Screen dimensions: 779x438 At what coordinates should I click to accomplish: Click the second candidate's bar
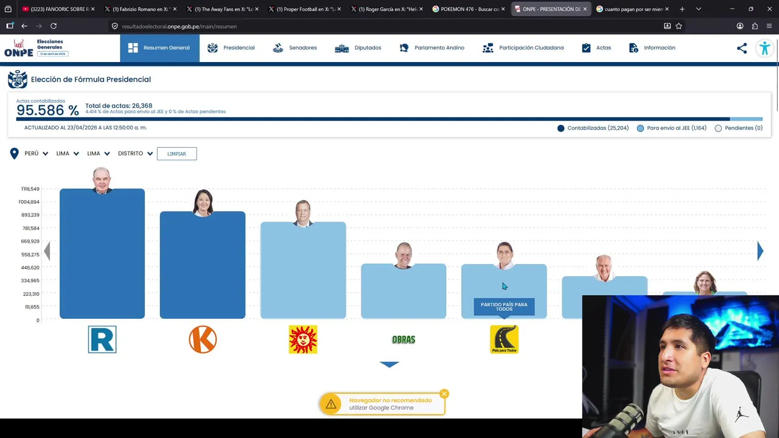(x=203, y=265)
